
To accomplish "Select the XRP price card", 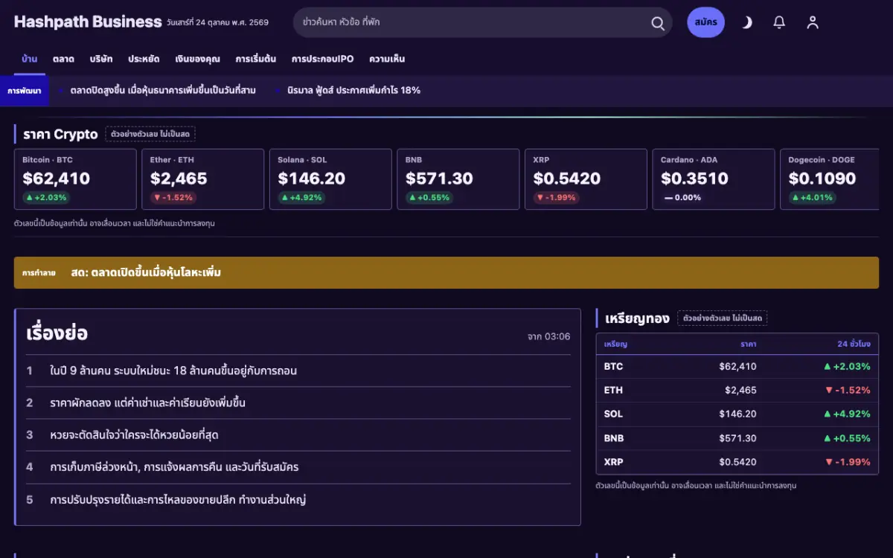I will (x=586, y=179).
